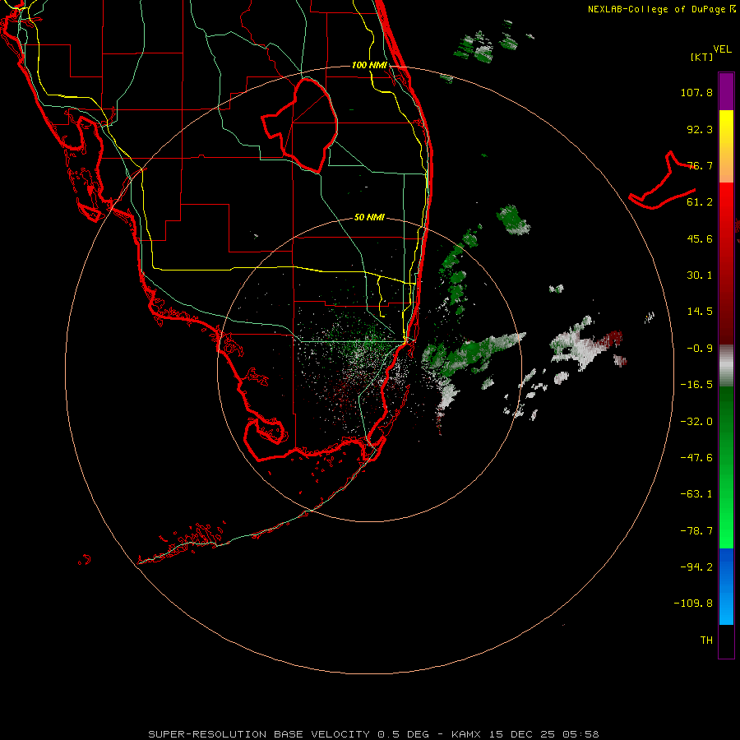Pick the blue segment of the color bar
The height and width of the screenshot is (740, 740).
(726, 586)
